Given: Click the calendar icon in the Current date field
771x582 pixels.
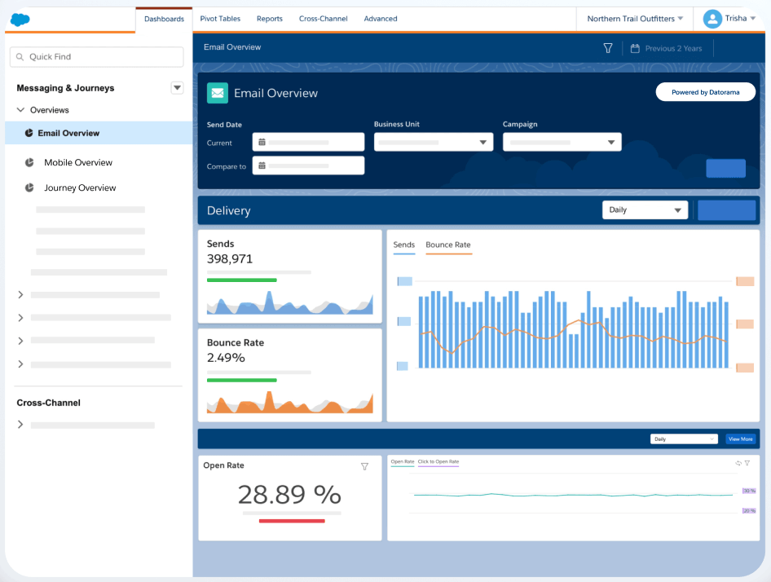Looking at the screenshot, I should point(262,143).
